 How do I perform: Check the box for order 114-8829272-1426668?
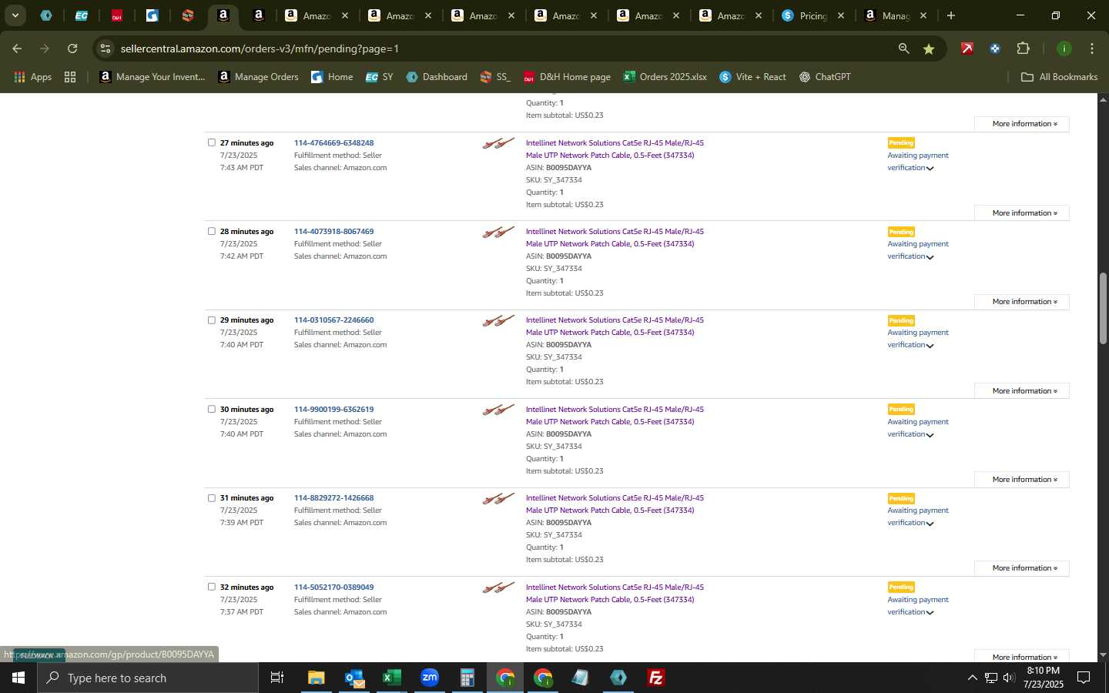tap(212, 498)
